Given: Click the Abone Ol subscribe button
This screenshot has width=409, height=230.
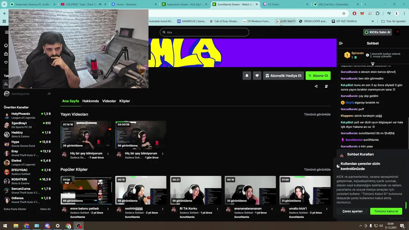Looking at the screenshot, I should tap(318, 76).
